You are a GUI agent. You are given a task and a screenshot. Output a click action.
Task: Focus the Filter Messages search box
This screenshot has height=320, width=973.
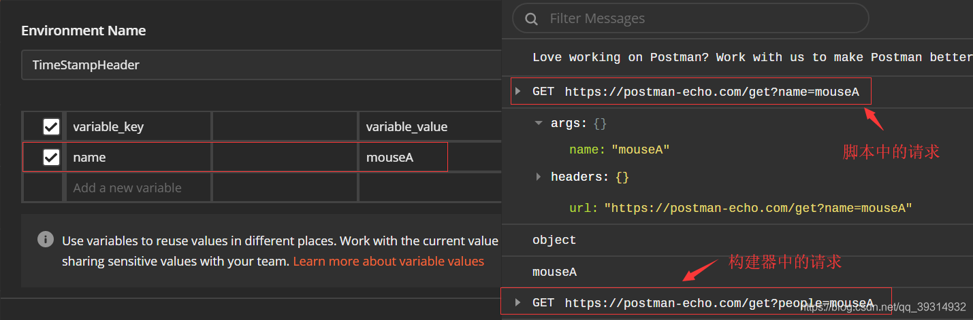click(x=690, y=18)
